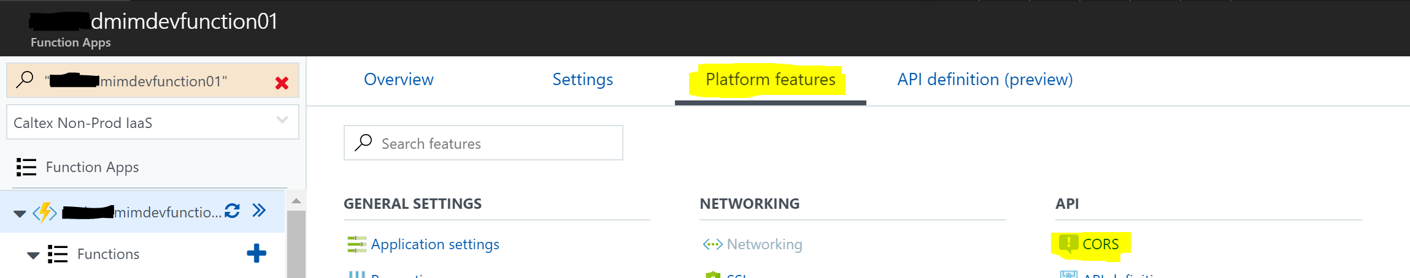
Task: Select the Platform features tab
Action: (x=770, y=80)
